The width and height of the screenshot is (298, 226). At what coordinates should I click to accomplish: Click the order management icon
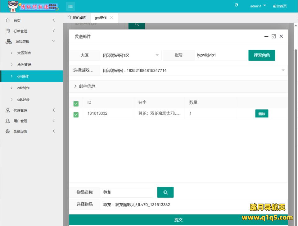[8, 31]
